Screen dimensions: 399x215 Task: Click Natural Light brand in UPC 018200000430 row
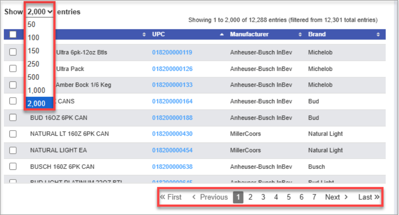(x=325, y=134)
